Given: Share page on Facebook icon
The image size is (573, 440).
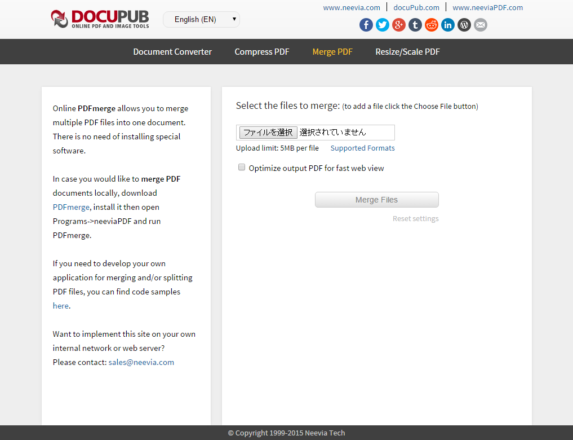Looking at the screenshot, I should (x=366, y=25).
